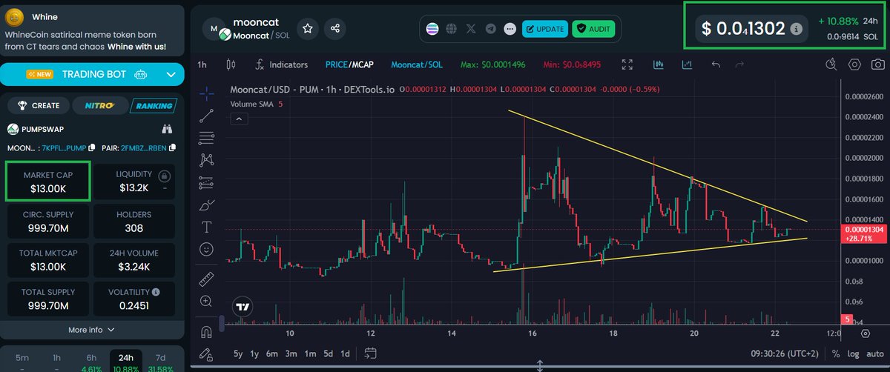This screenshot has height=372, width=890.
Task: Click the quick search icon in chart toolbar
Action: (x=832, y=64)
